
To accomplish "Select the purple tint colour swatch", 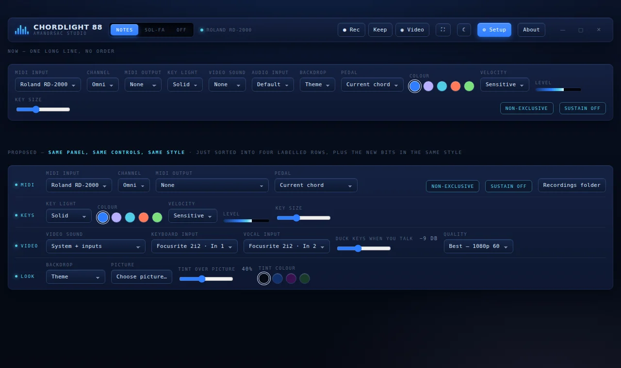I will click(291, 278).
